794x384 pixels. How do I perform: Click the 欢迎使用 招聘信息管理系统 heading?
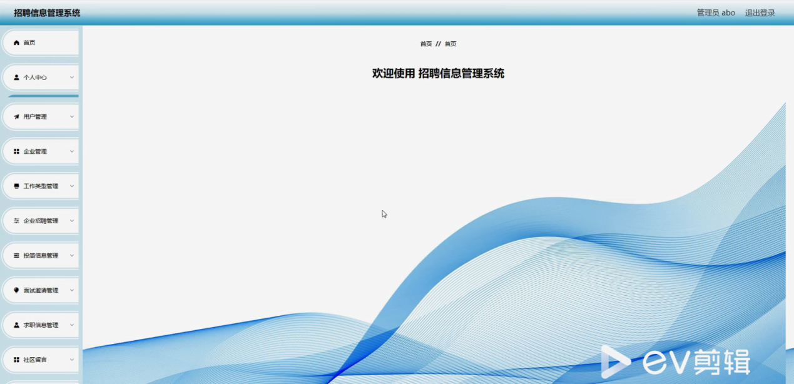[x=438, y=73]
